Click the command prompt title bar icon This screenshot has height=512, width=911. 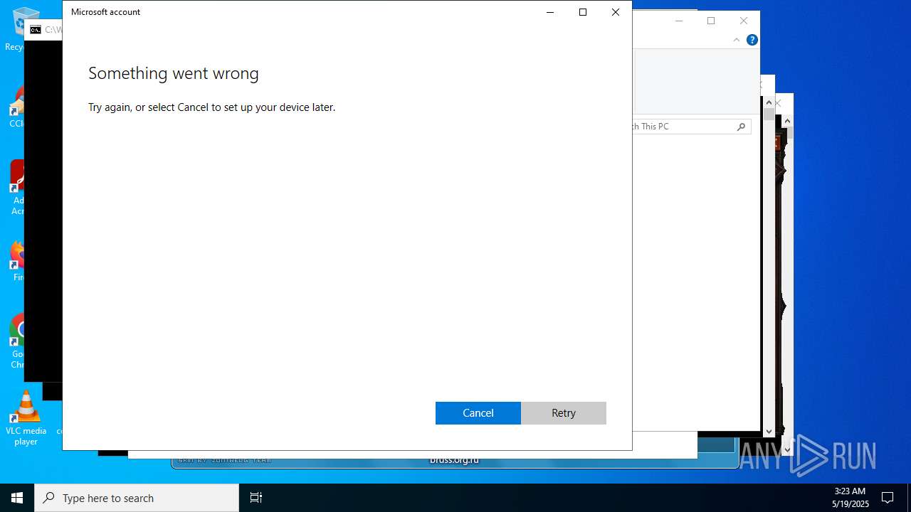(x=36, y=30)
